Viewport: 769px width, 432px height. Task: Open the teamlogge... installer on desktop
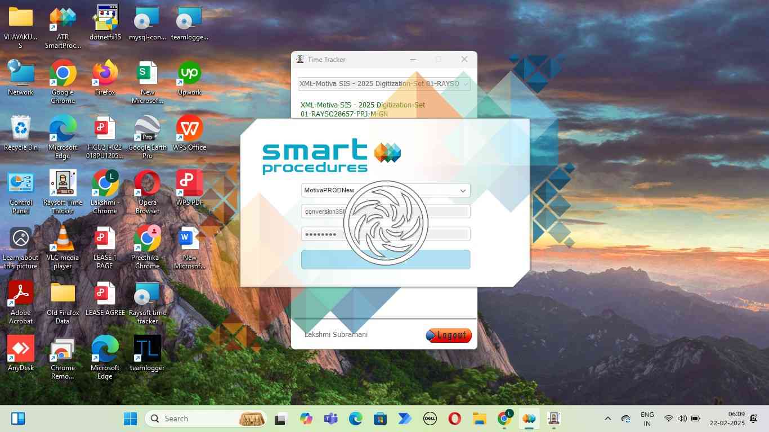pos(190,24)
